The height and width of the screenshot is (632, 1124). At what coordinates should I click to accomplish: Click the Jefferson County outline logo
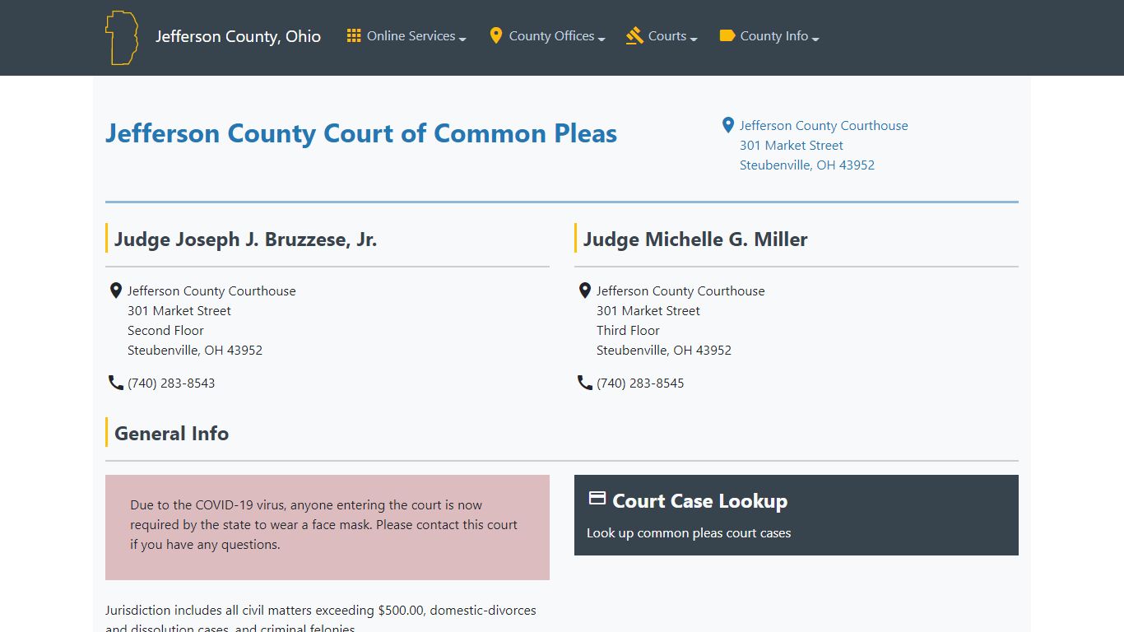[x=121, y=38]
